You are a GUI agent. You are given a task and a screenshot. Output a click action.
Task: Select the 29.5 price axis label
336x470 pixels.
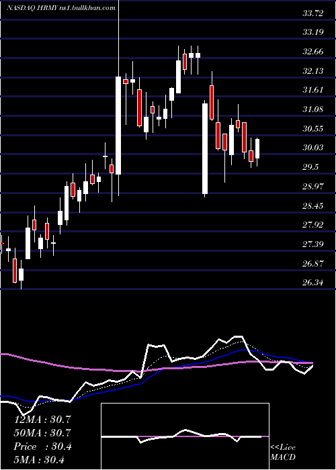tap(310, 167)
